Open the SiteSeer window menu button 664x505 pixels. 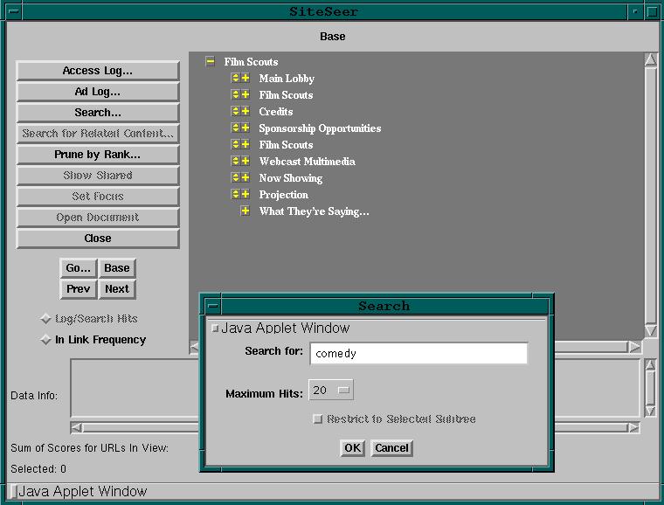14,11
